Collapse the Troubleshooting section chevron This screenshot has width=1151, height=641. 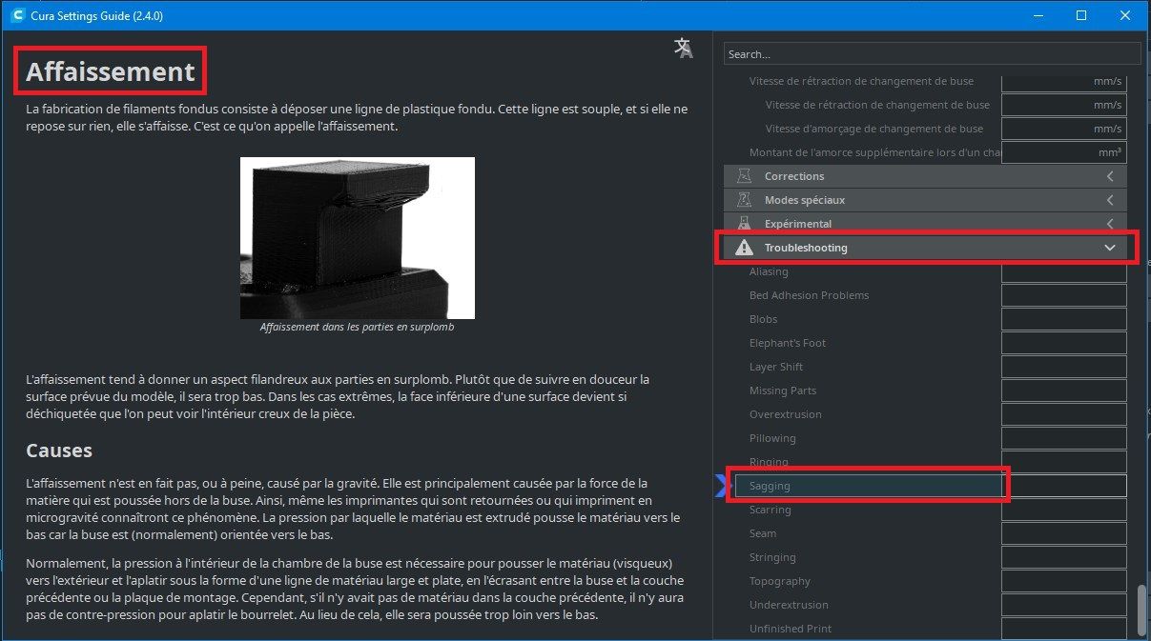1110,248
